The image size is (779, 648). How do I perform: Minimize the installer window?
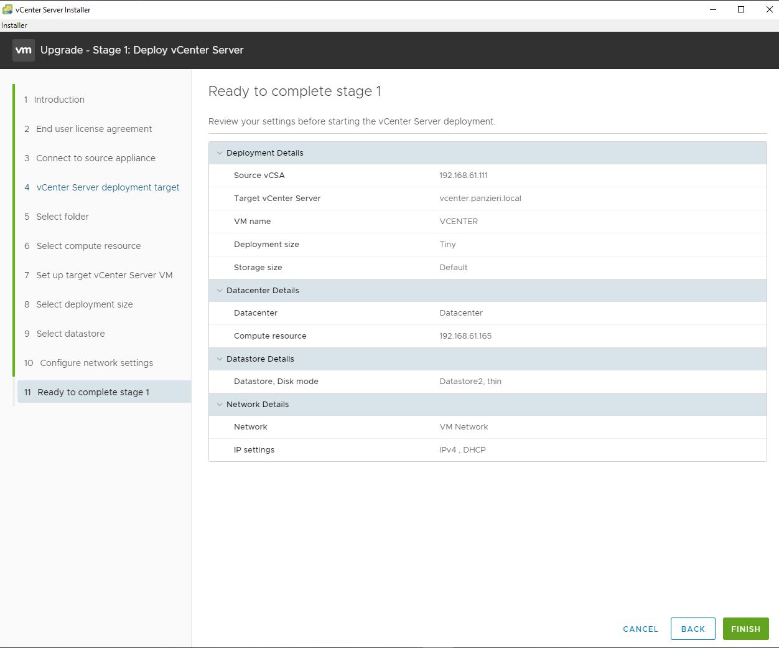713,9
